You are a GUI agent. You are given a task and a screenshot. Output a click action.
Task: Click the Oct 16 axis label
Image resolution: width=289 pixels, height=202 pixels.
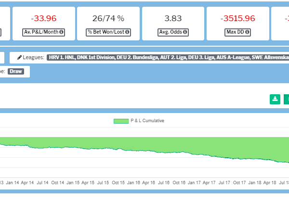tap(179, 183)
